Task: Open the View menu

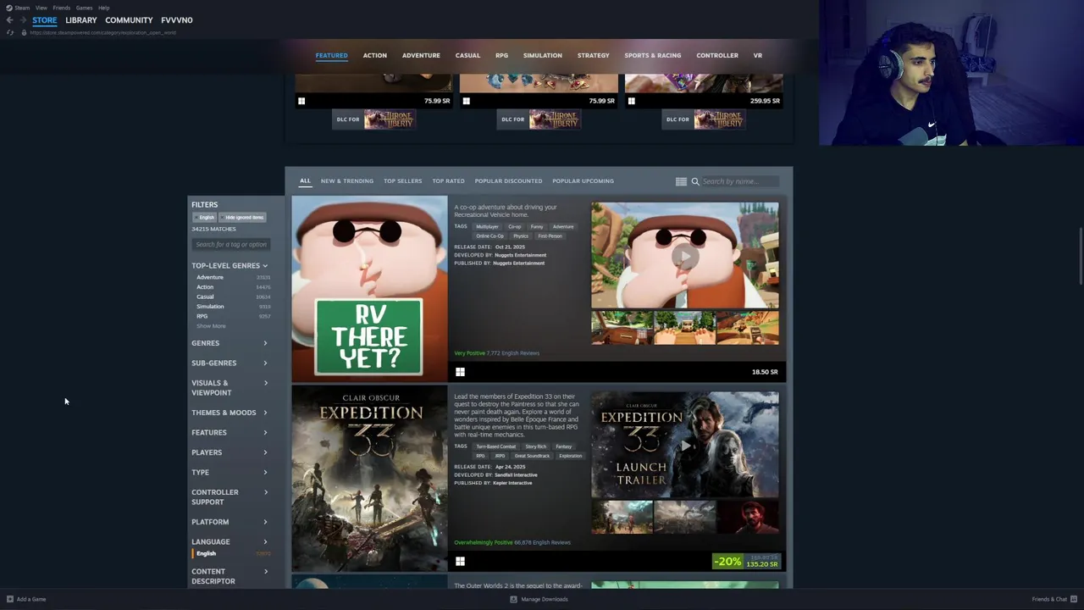Action: tap(41, 8)
